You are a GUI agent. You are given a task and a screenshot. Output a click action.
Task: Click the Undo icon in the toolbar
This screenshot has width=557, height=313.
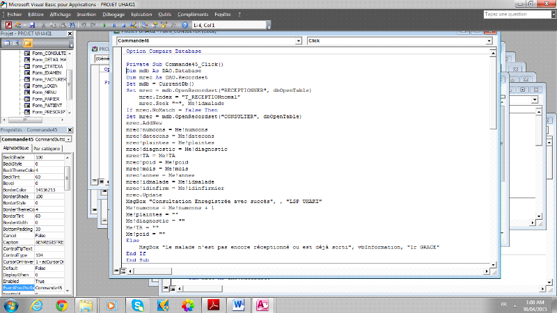tap(84, 25)
